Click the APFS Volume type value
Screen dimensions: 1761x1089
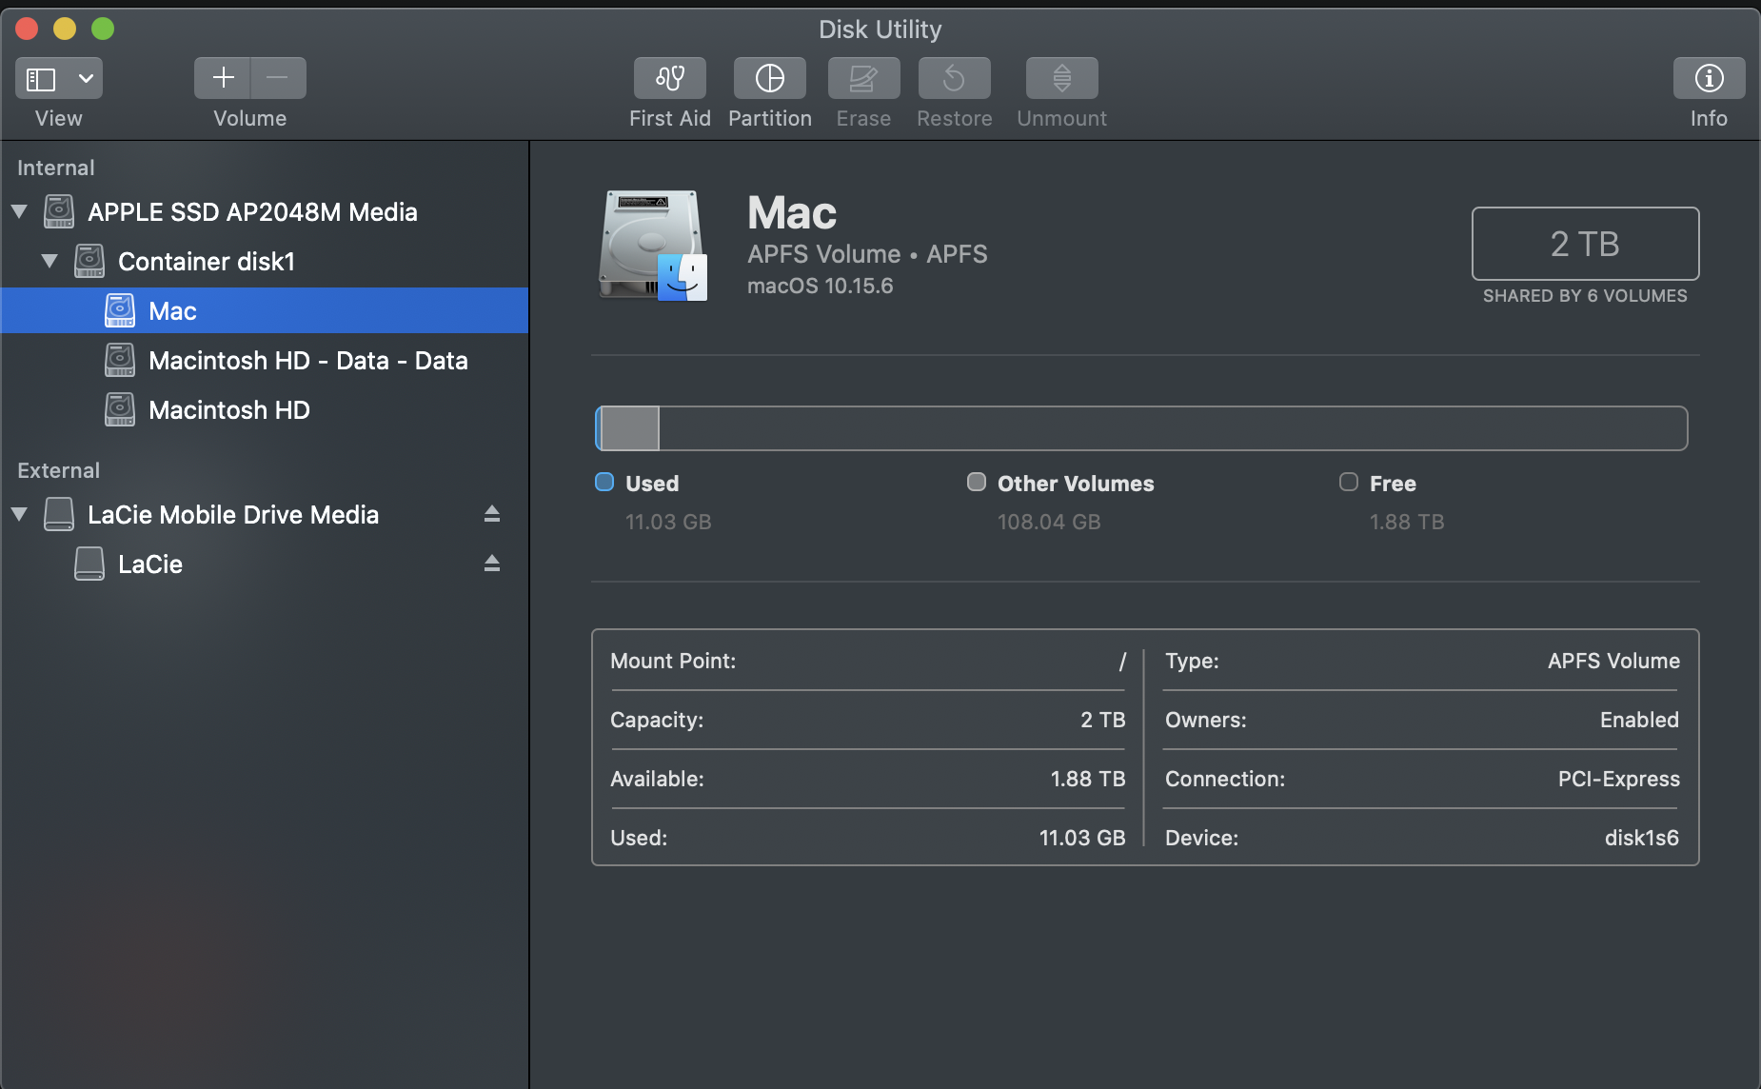pyautogui.click(x=1614, y=661)
